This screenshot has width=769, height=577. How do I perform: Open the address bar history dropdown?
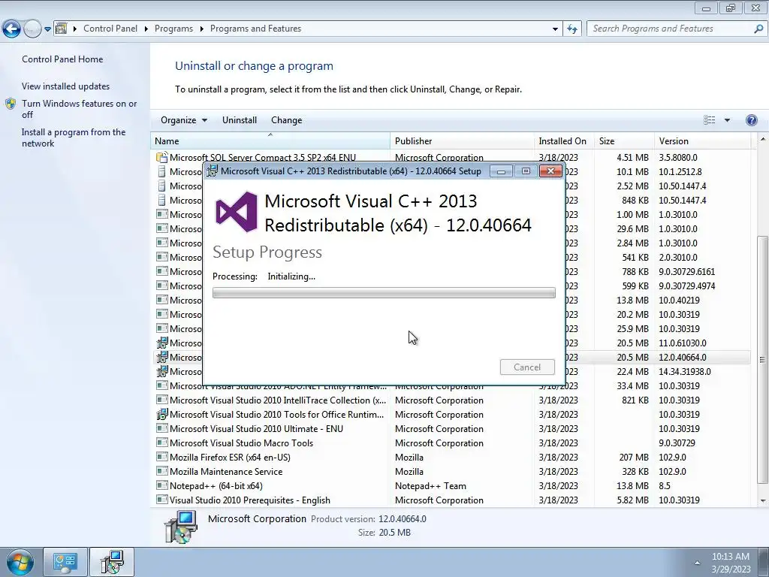pyautogui.click(x=555, y=29)
